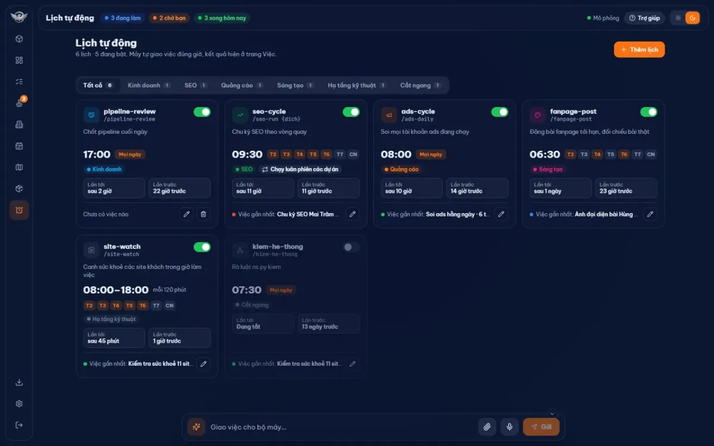Click the Giao việc cho bộ máy input
The image size is (714, 446).
342,427
